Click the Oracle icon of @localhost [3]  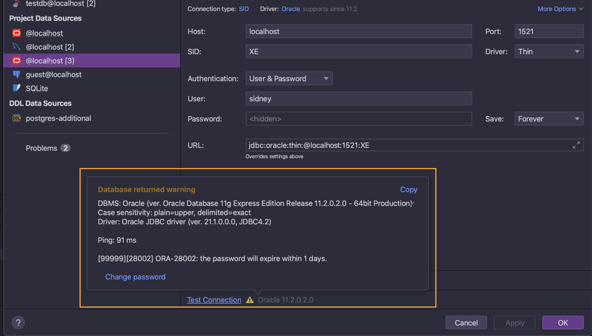click(x=17, y=61)
